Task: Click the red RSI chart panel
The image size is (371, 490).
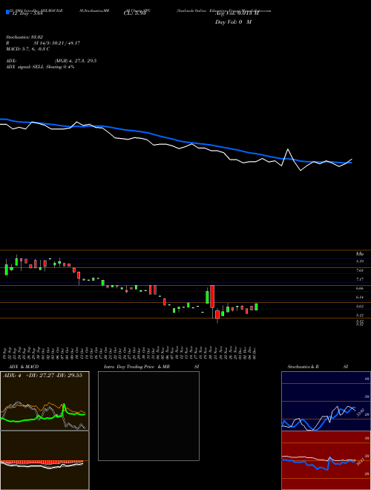Action: [326, 460]
